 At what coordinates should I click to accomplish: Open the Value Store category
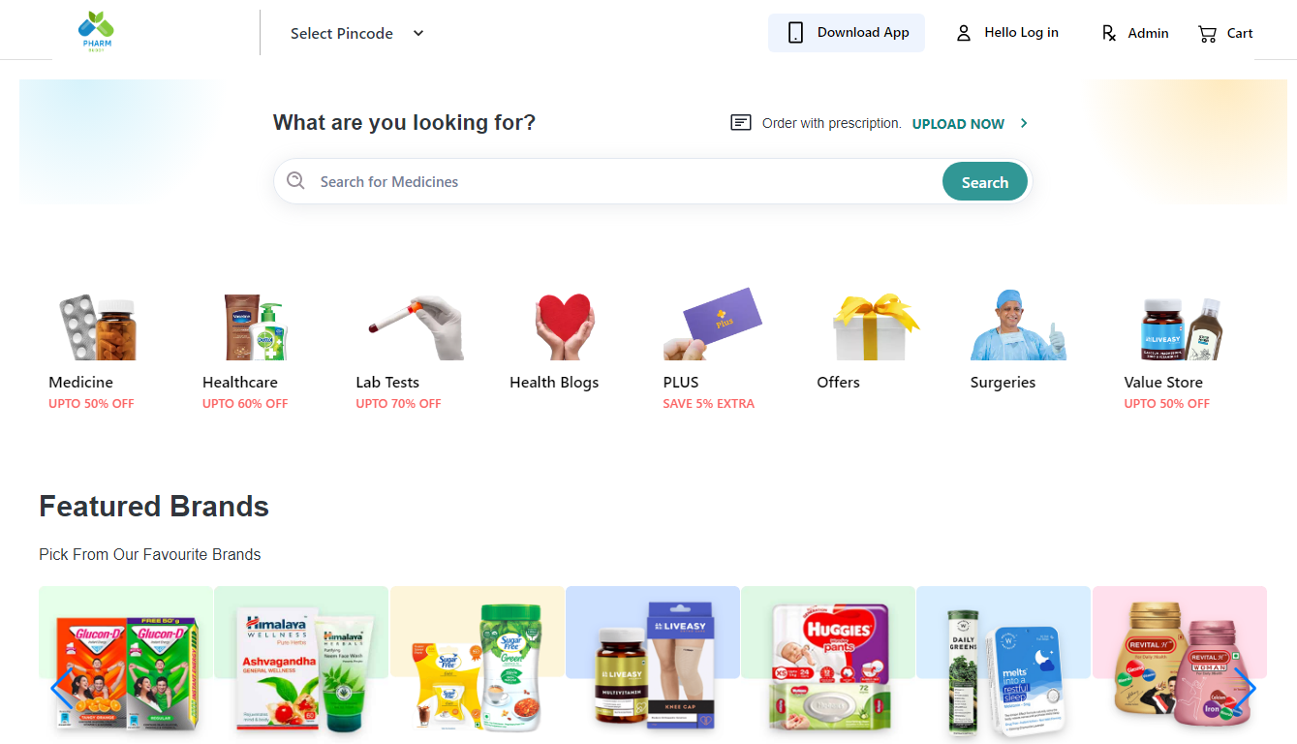1180,329
